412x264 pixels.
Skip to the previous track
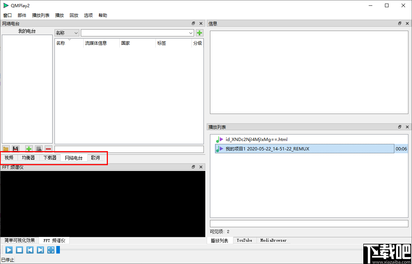(30, 250)
